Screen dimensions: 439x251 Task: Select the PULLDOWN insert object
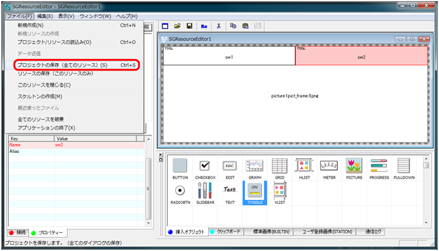404,168
